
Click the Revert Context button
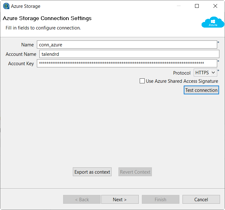(135, 172)
